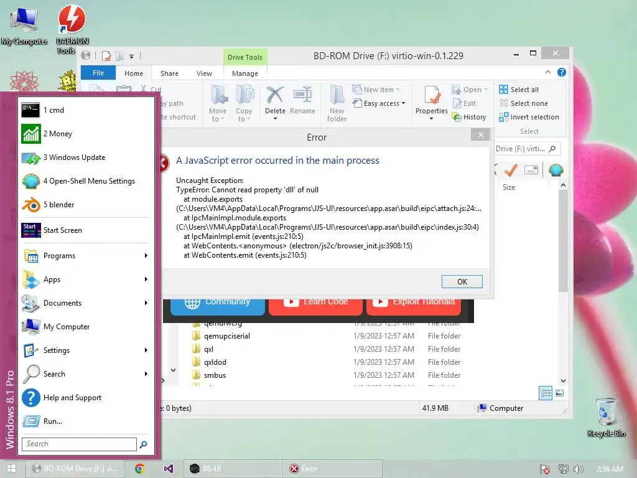Click the Open-Shell shell toolbar icon
This screenshot has height=478, width=637.
point(556,170)
